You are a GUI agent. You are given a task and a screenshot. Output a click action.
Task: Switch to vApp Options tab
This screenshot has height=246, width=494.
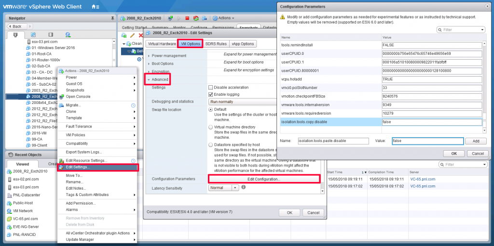tap(243, 44)
